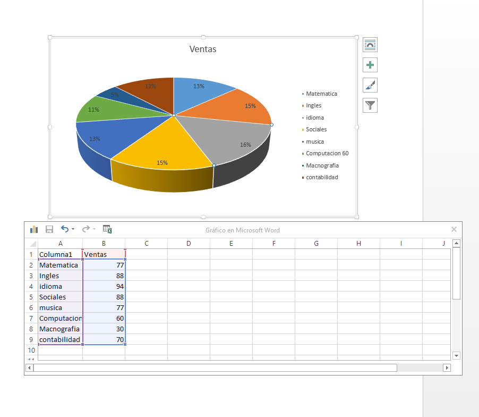Select the Computacion cell in column A
This screenshot has height=417, width=479.
[x=60, y=318]
